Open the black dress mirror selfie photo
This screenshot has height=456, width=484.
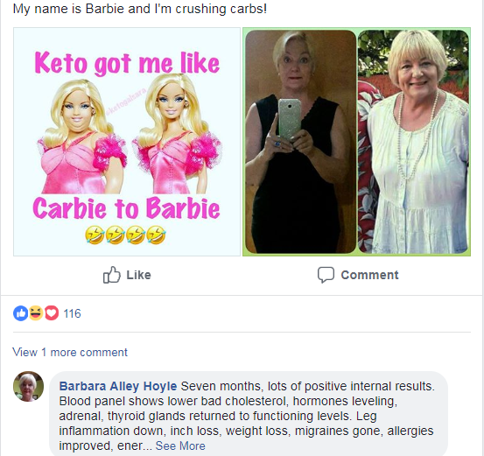click(301, 142)
